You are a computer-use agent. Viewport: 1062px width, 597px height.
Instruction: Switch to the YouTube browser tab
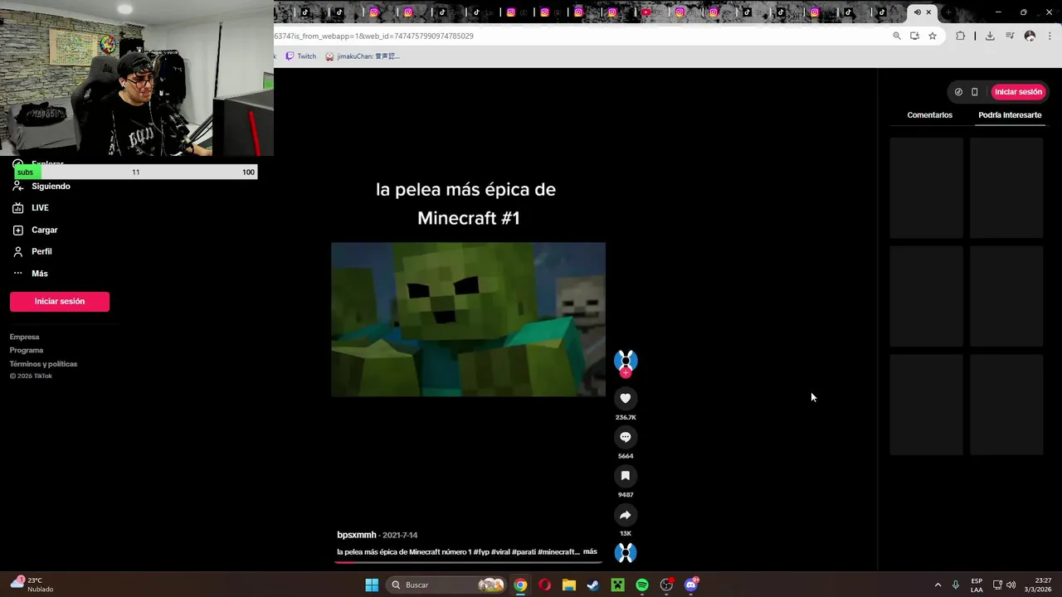coord(646,12)
